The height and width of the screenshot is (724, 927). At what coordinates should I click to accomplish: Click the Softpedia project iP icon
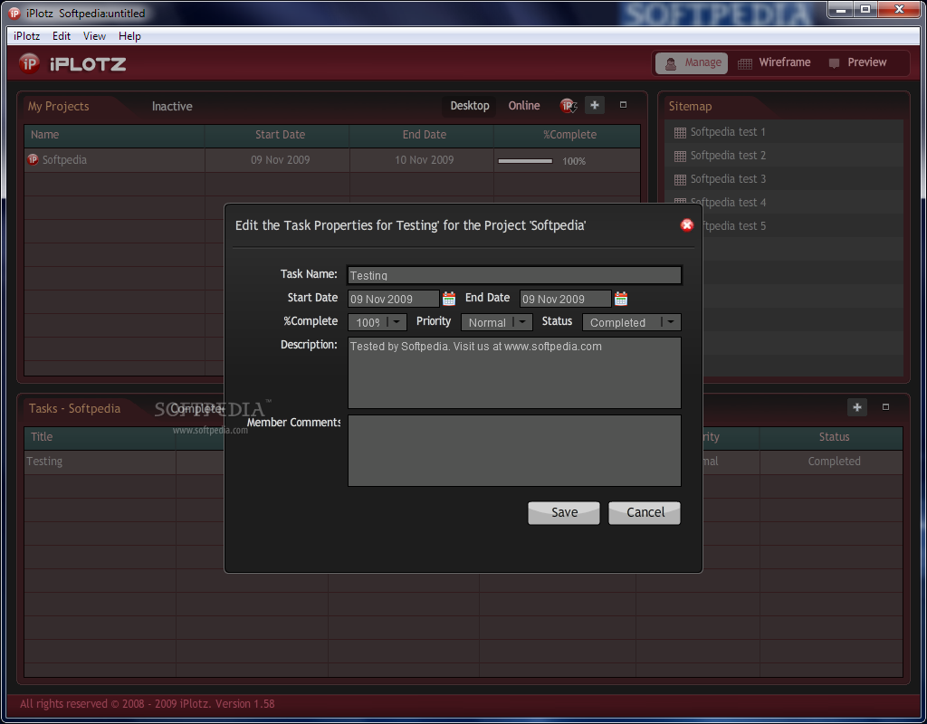click(33, 159)
